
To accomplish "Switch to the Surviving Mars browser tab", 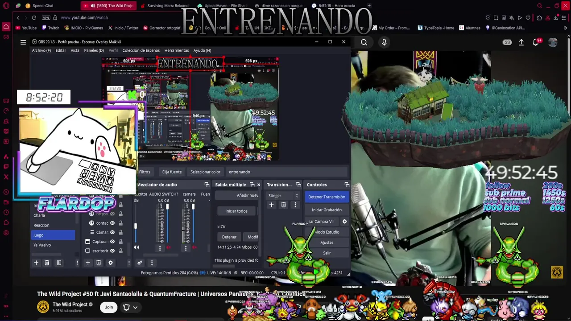I will (x=165, y=6).
